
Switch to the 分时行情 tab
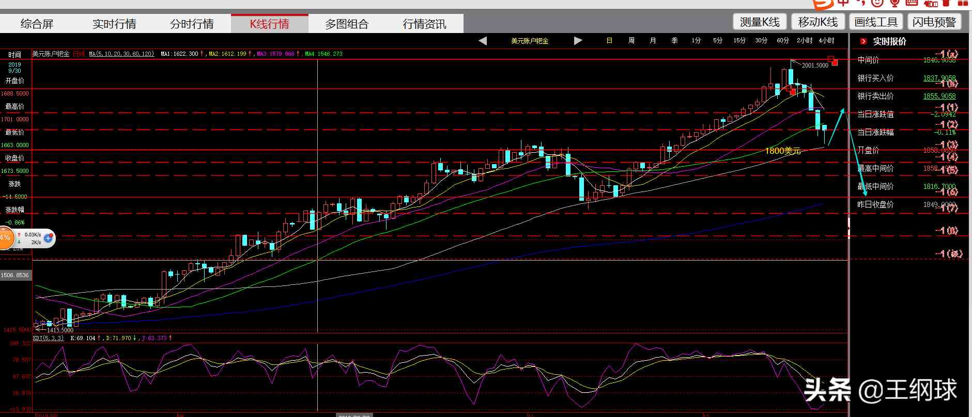[192, 24]
